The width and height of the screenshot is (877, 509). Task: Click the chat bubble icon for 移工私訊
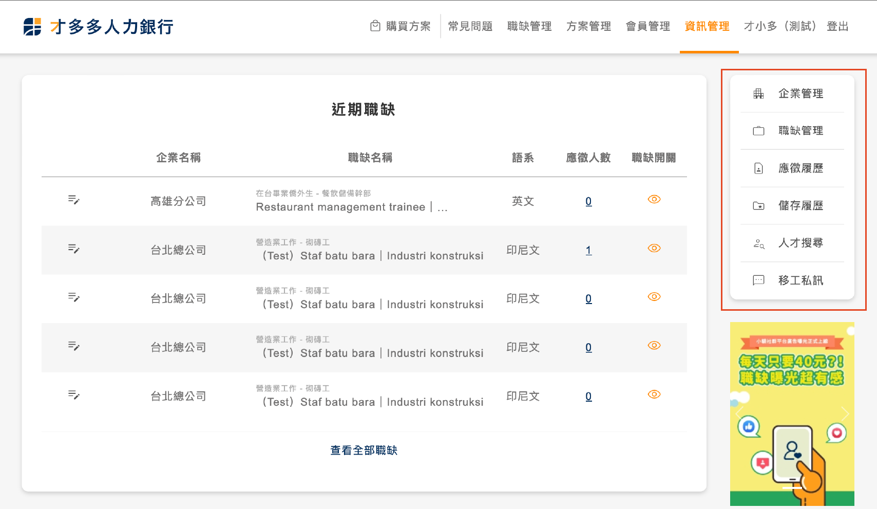click(758, 280)
